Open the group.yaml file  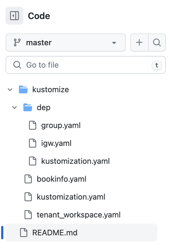coord(61,125)
